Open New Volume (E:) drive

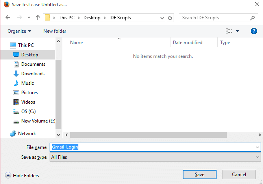click(x=38, y=121)
